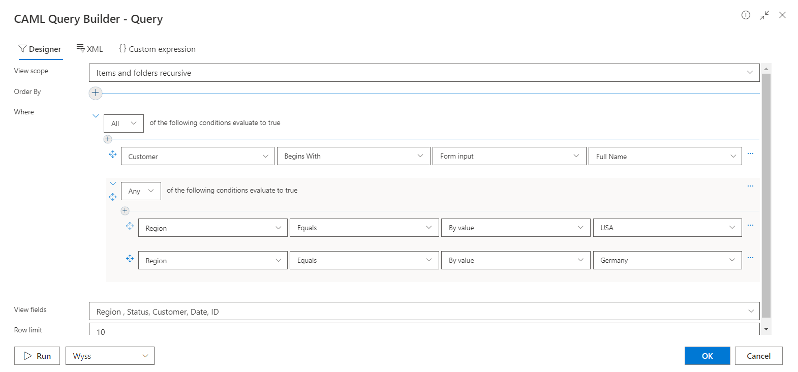798x372 pixels.
Task: Open more options for the Any group
Action: point(750,186)
